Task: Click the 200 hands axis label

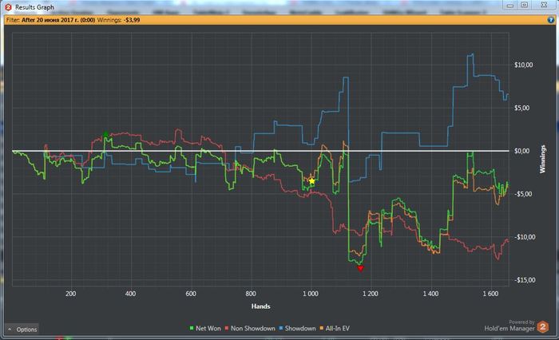Action: (x=70, y=294)
